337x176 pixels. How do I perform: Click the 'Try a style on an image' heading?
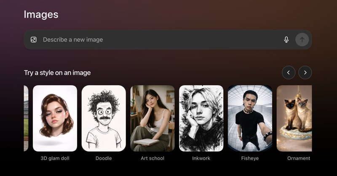coord(57,73)
